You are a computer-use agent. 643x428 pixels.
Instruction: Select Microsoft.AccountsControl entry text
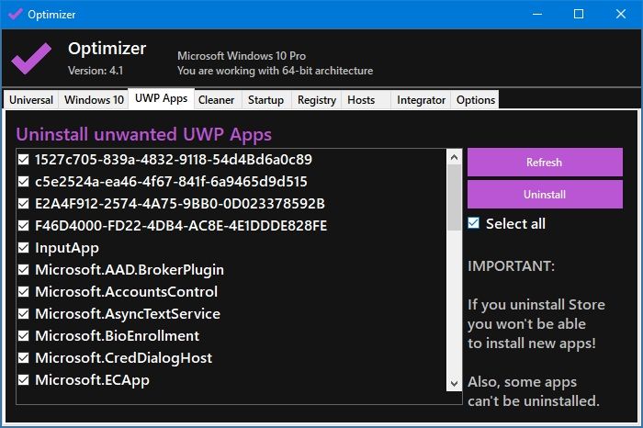point(127,292)
